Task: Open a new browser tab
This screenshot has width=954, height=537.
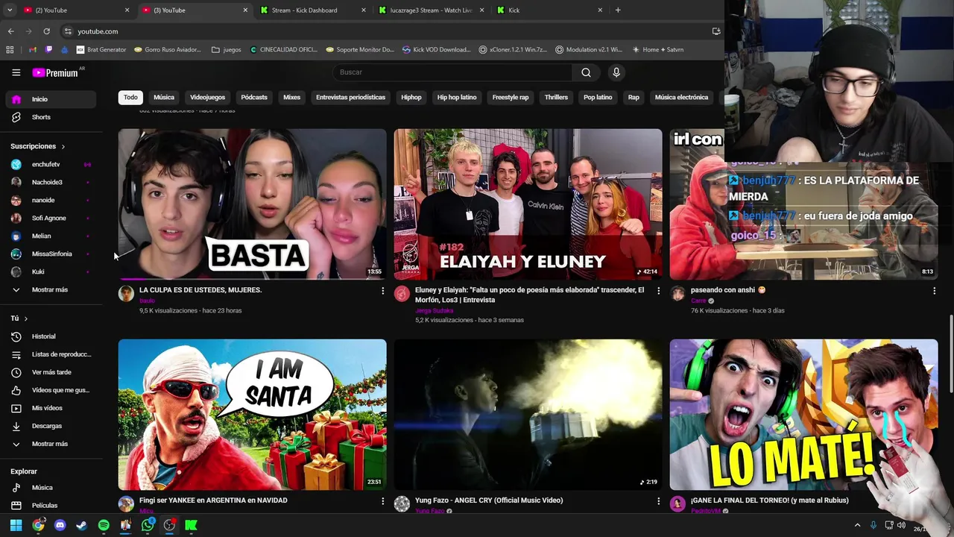Action: click(618, 10)
